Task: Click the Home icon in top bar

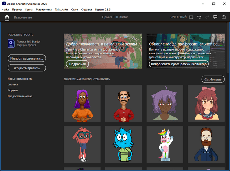Action: tap(7, 17)
